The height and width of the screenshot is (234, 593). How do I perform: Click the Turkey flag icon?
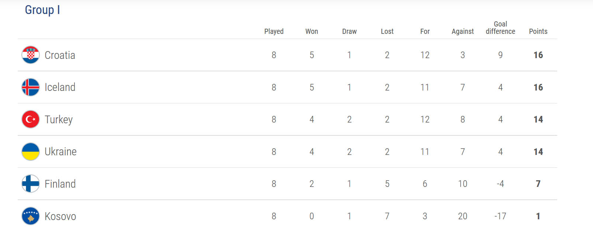click(x=31, y=119)
